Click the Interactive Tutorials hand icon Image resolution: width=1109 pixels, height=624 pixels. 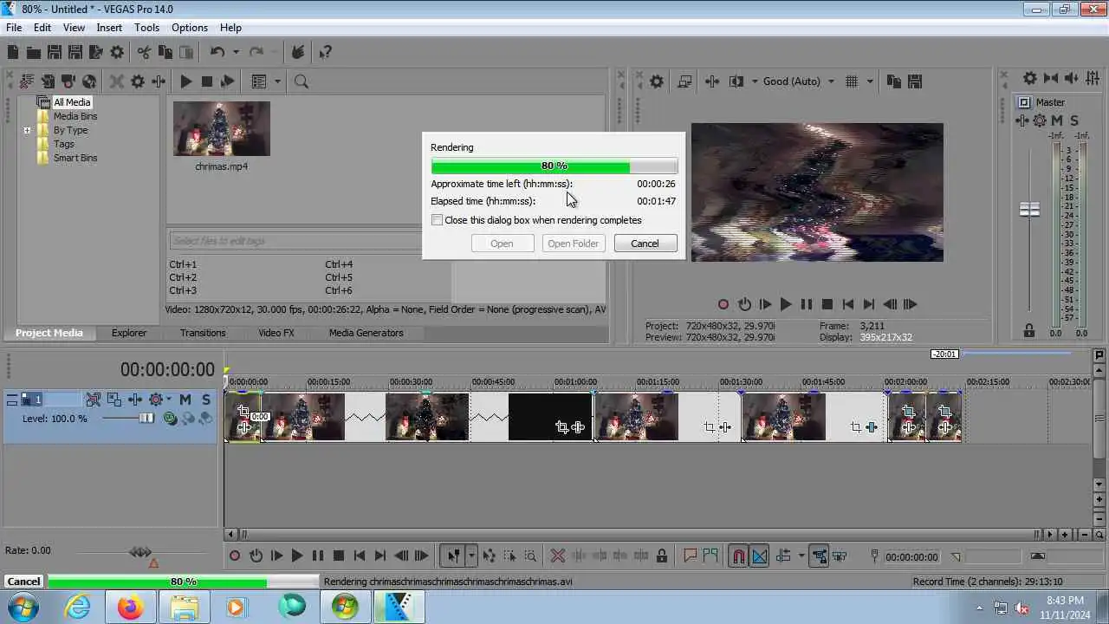298,52
